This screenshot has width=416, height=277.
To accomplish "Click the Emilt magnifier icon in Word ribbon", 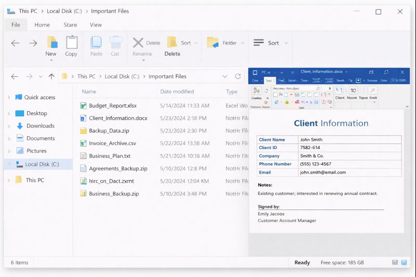I will [x=373, y=91].
